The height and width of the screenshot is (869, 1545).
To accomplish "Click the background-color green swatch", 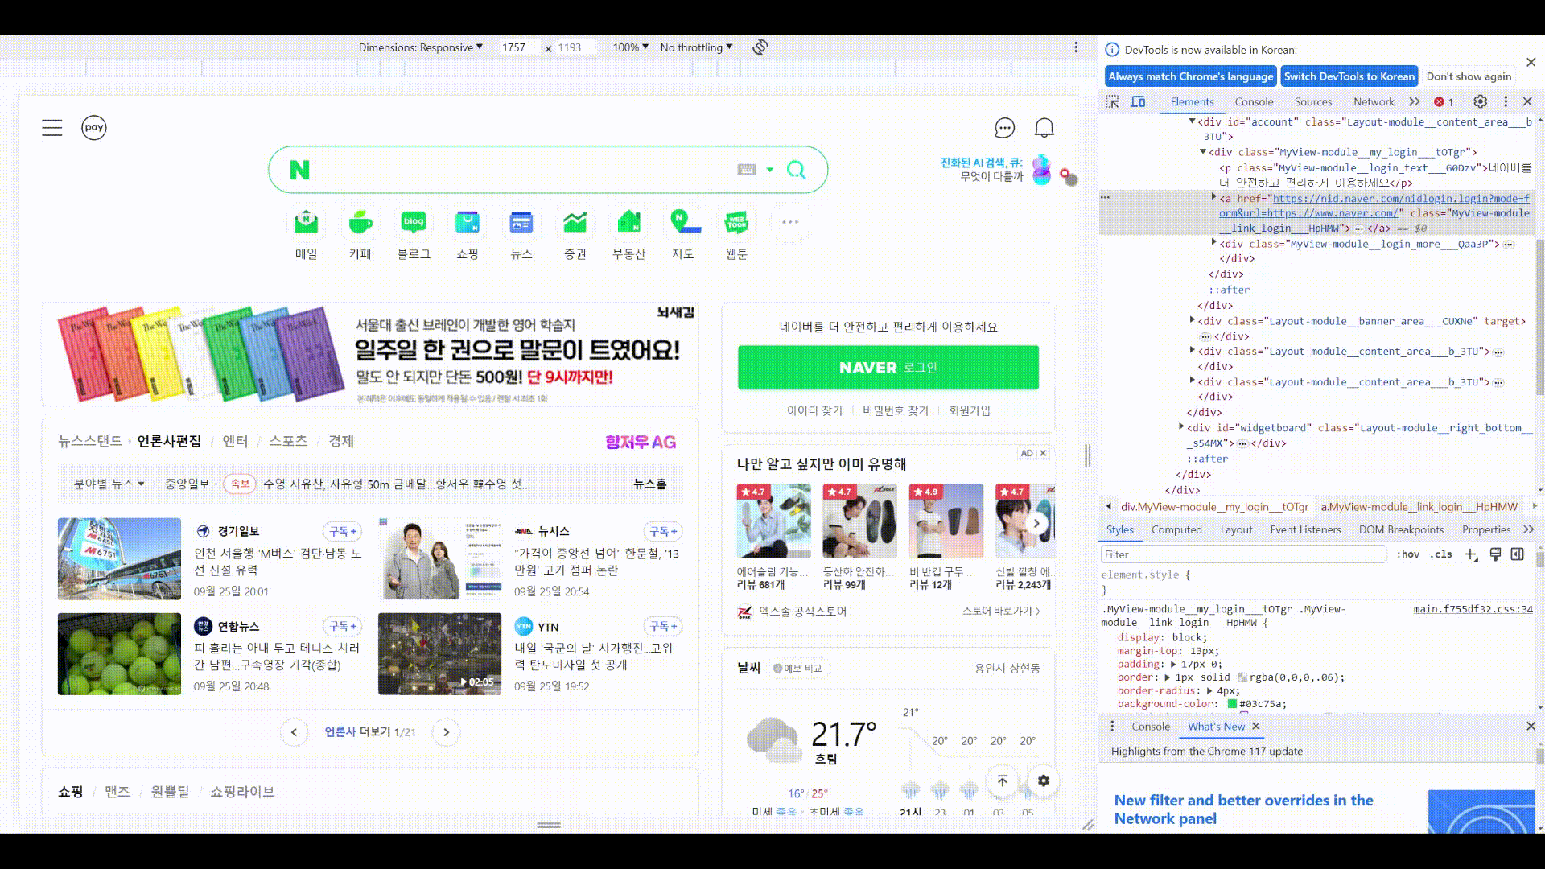I will click(x=1232, y=704).
